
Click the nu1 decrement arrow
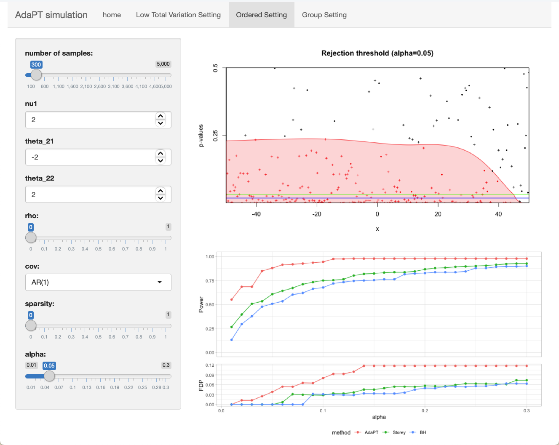tap(160, 123)
